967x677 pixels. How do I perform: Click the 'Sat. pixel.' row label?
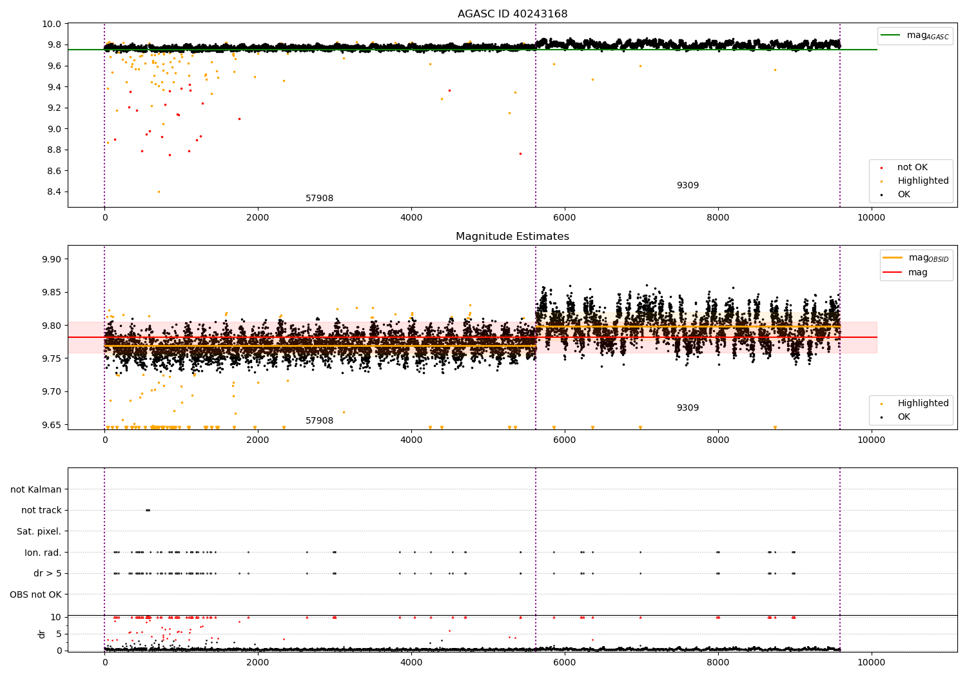[39, 532]
